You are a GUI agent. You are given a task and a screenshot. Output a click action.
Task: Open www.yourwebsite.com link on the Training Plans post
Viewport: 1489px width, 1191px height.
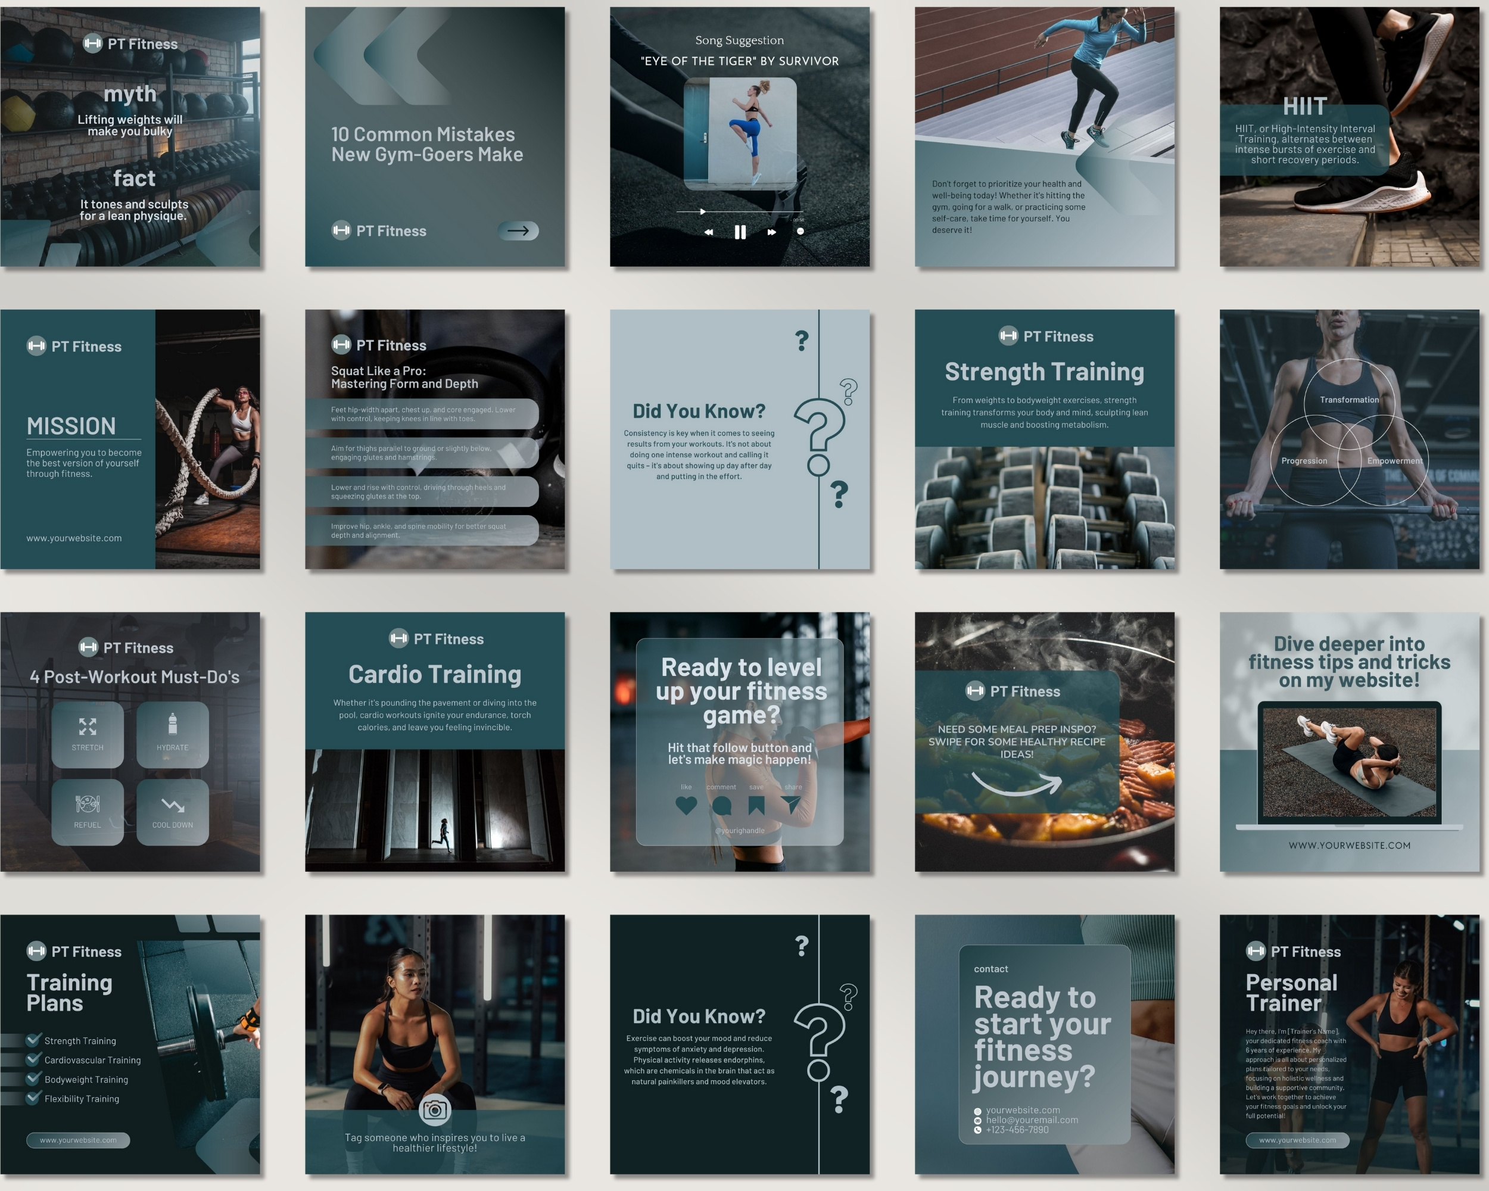click(78, 1140)
